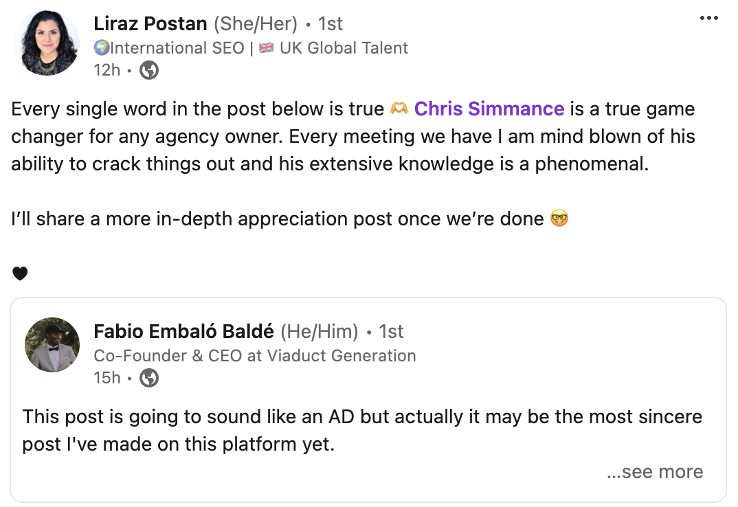This screenshot has height=507, width=738.
Task: Open the post's three-dot options menu
Action: tap(708, 18)
